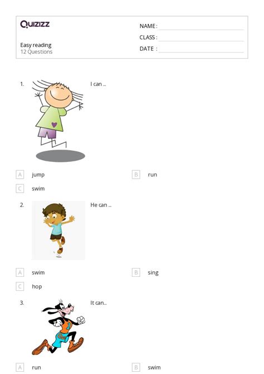
Task: Select answer box C for swim in question 1
Action: click(x=19, y=189)
